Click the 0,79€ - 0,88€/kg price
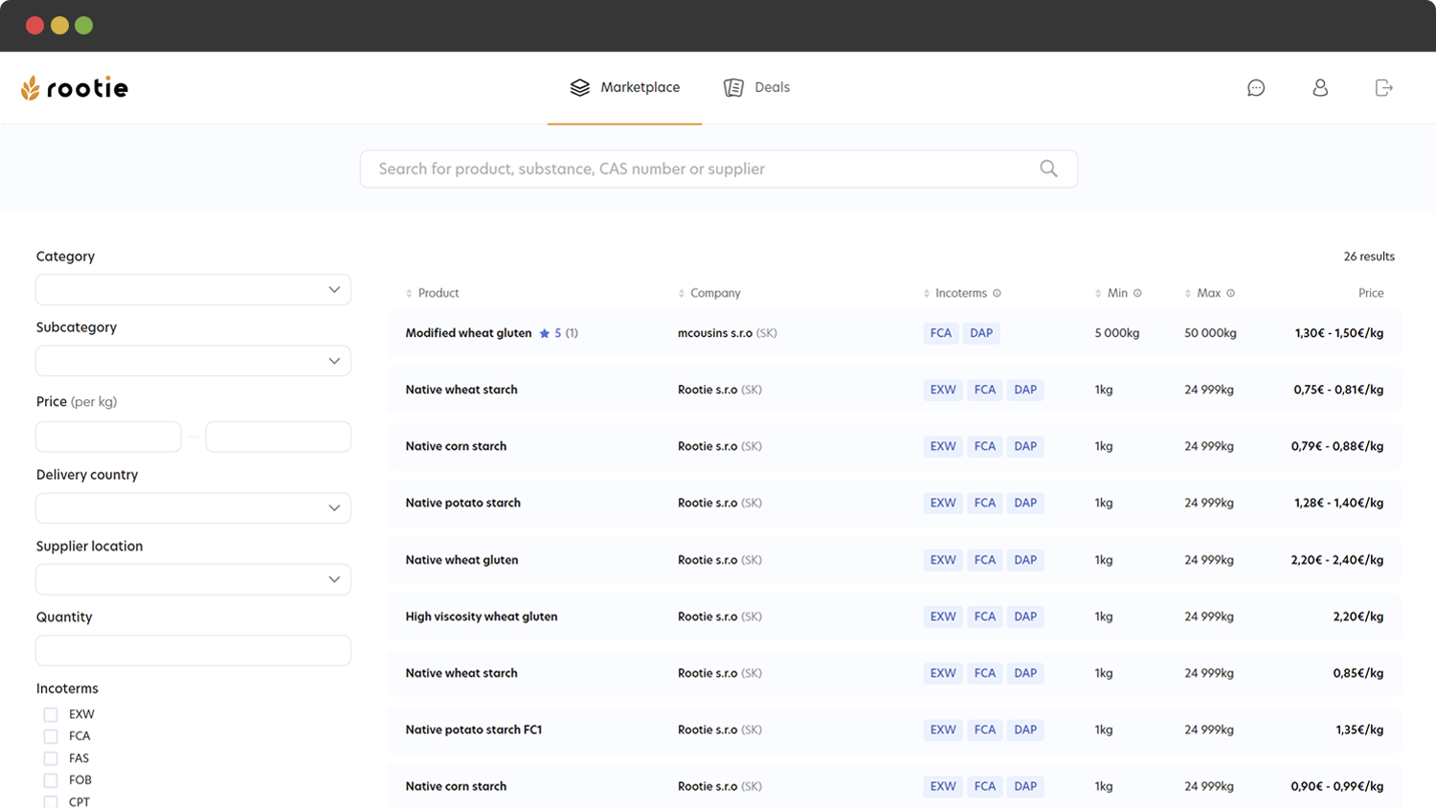This screenshot has width=1436, height=808. (1337, 446)
